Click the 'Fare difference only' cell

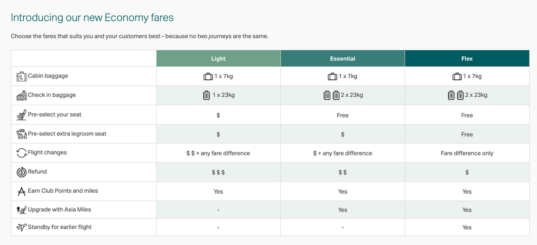[x=467, y=153]
